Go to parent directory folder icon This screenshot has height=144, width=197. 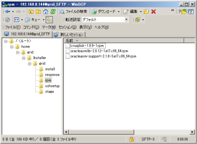[x=31, y=12]
